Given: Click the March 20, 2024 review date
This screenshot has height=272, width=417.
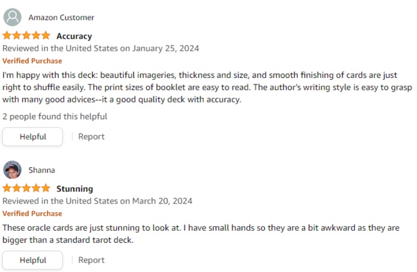Looking at the screenshot, I should 162,201.
